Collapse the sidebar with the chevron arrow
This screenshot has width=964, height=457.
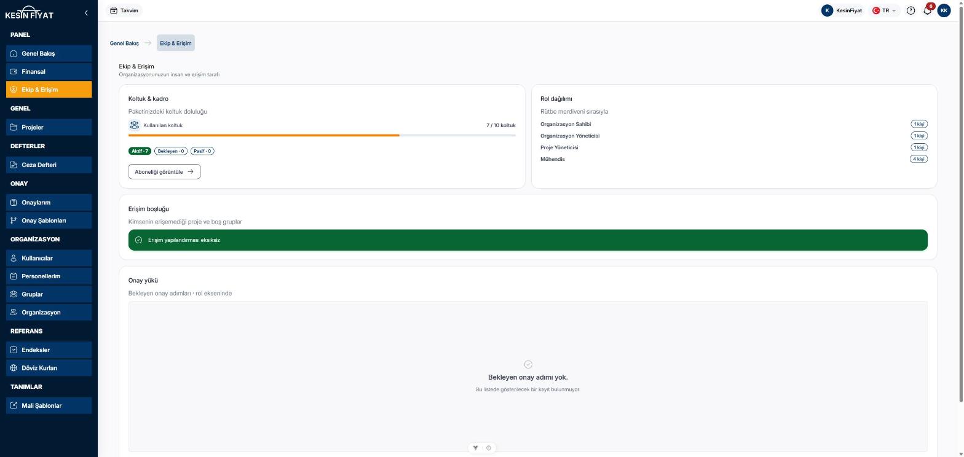click(86, 12)
